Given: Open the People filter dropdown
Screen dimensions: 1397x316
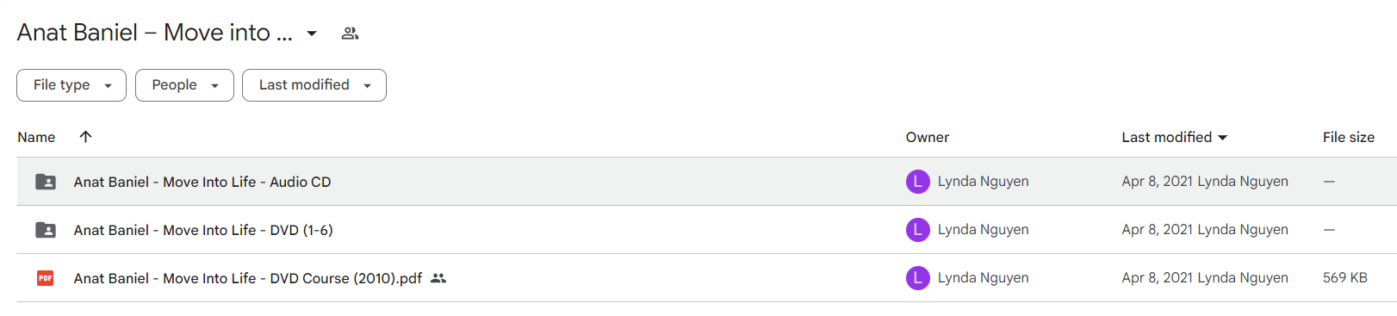Looking at the screenshot, I should [x=184, y=85].
